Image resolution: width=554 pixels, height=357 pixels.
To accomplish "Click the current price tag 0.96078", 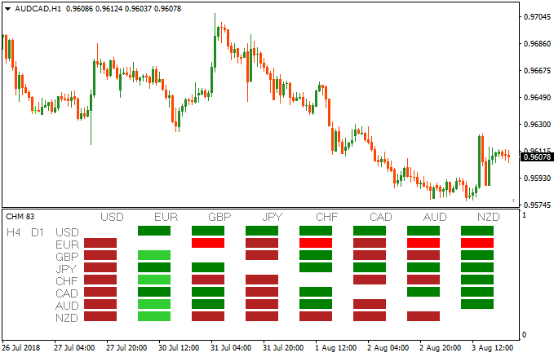I will click(x=536, y=157).
